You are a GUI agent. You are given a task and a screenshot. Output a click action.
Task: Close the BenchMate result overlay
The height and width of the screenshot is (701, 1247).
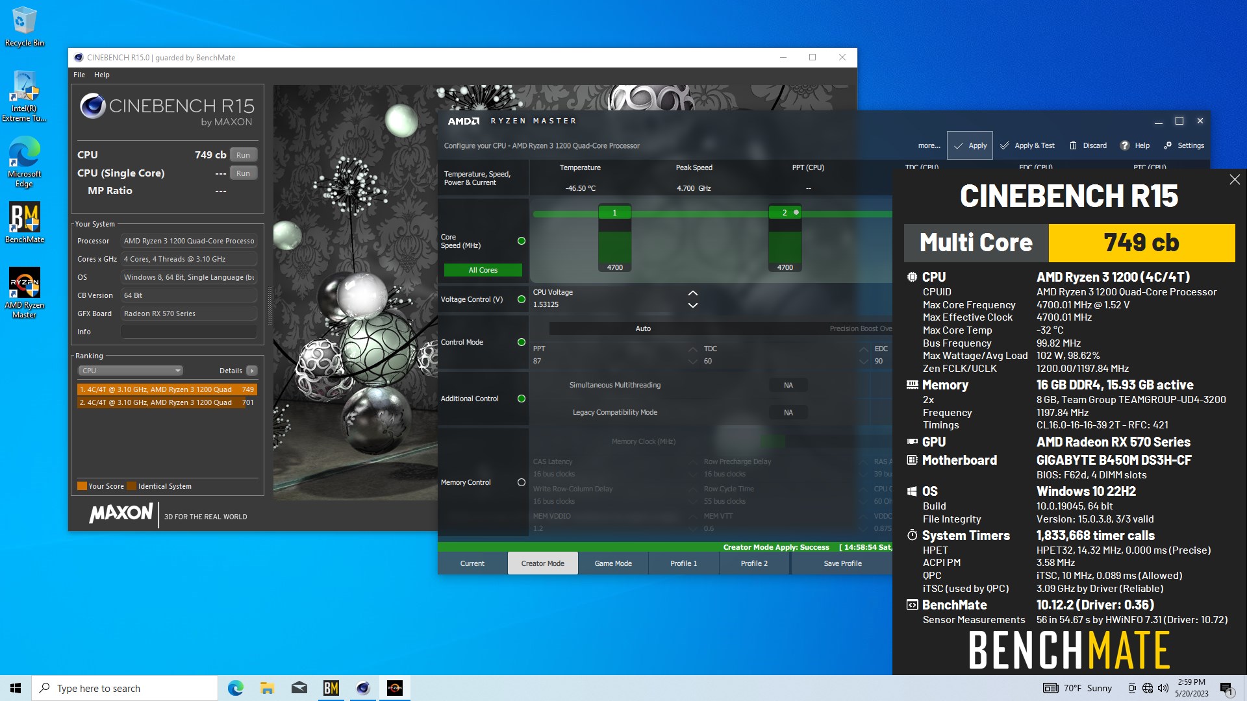[x=1235, y=180]
